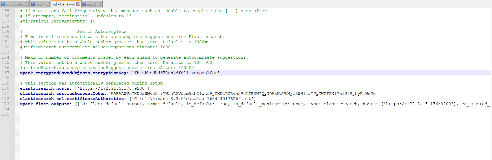Click the elasticsearch.hosts key

click(x=45, y=88)
